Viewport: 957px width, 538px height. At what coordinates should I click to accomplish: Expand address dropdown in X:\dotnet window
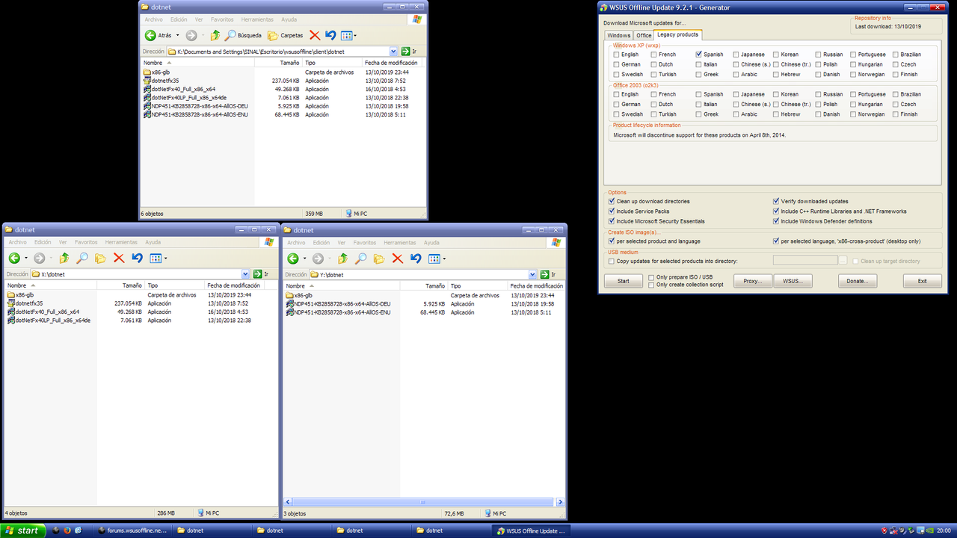(x=246, y=275)
